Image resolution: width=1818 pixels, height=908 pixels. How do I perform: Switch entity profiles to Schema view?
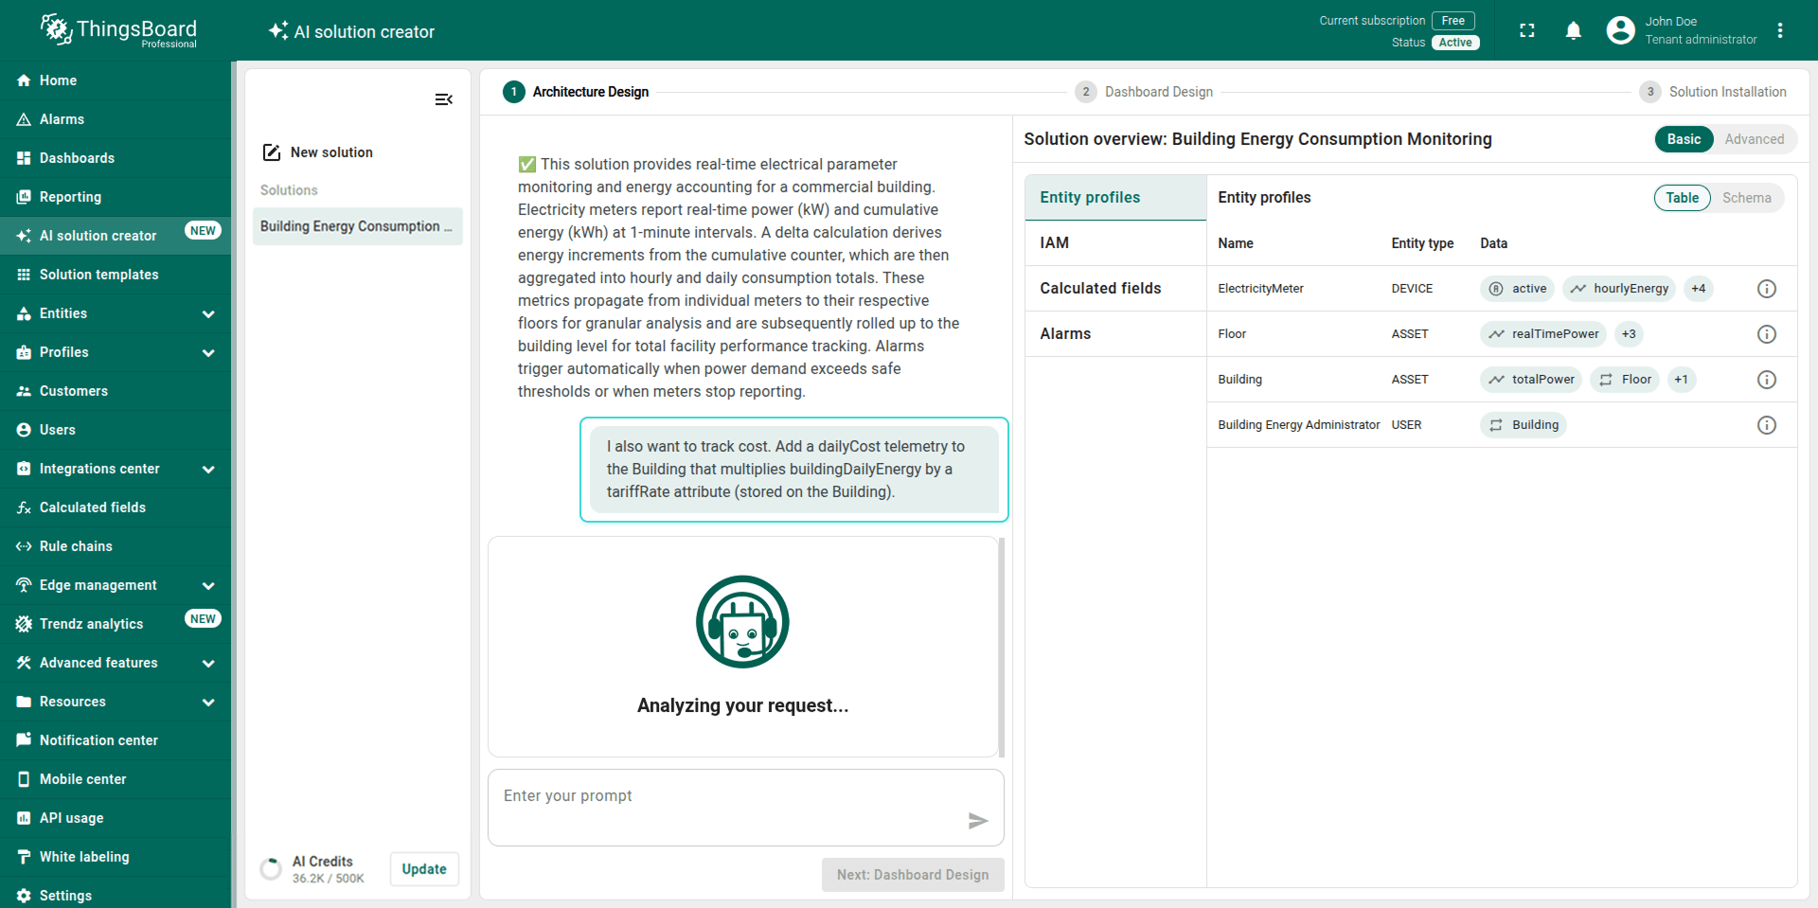1746,198
